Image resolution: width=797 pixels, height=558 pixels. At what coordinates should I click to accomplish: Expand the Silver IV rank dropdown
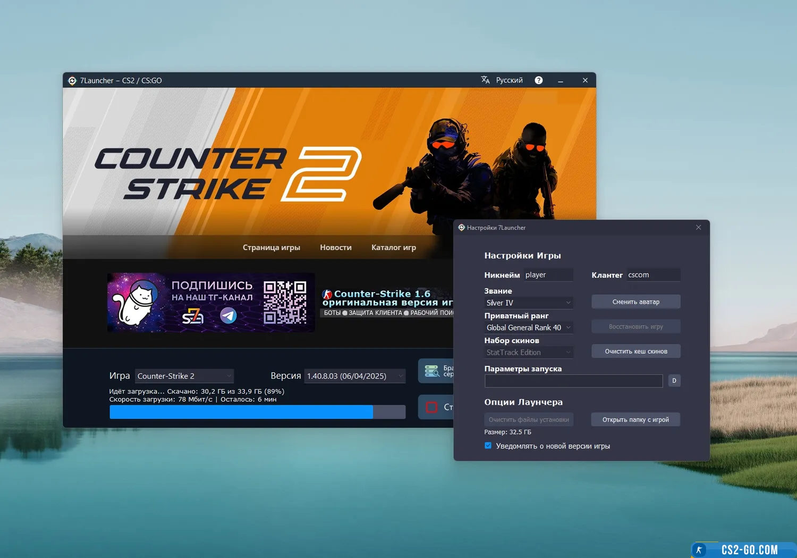click(528, 303)
